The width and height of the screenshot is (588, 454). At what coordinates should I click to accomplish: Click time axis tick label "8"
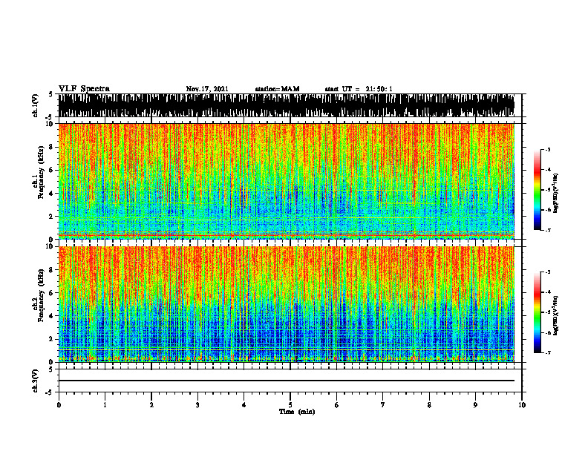coord(429,405)
